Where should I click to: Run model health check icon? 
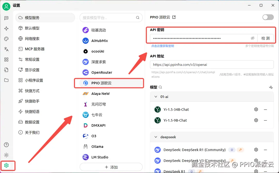point(271,87)
